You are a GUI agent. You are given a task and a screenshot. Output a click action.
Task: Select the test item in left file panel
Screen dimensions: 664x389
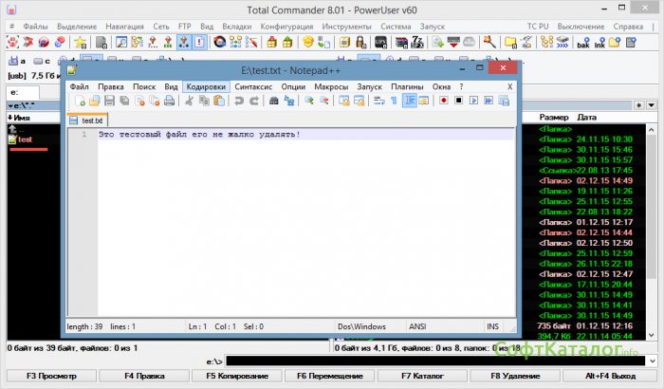pos(25,139)
